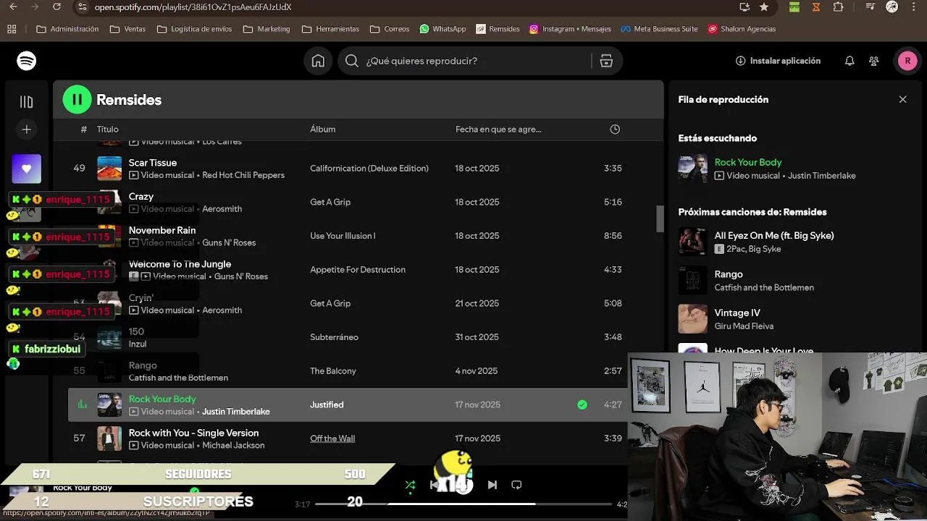The width and height of the screenshot is (927, 521).
Task: Open the Browse (Explorar) icon in search bar
Action: [606, 61]
